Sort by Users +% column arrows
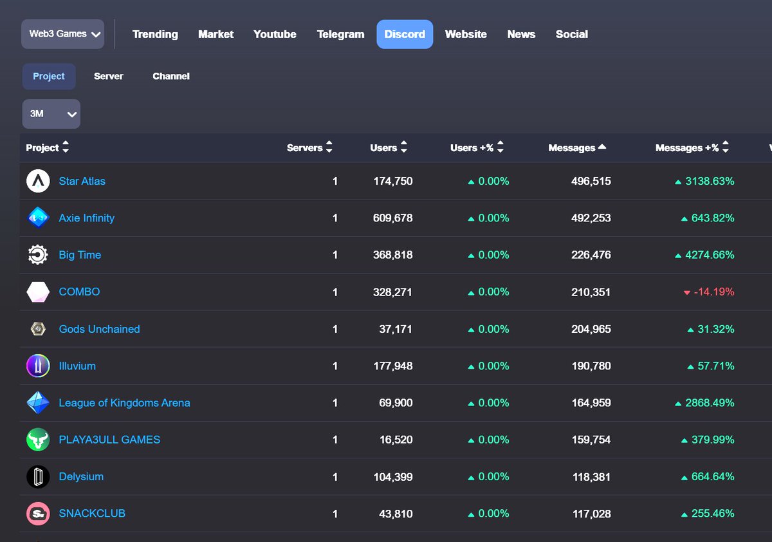This screenshot has height=542, width=772. [x=501, y=148]
